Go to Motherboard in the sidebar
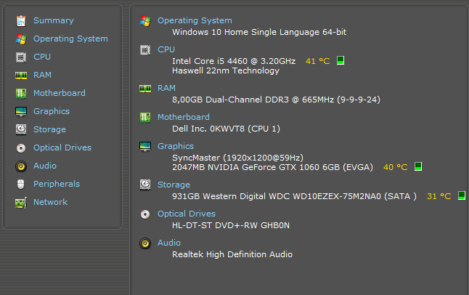The height and width of the screenshot is (295, 469). [60, 93]
